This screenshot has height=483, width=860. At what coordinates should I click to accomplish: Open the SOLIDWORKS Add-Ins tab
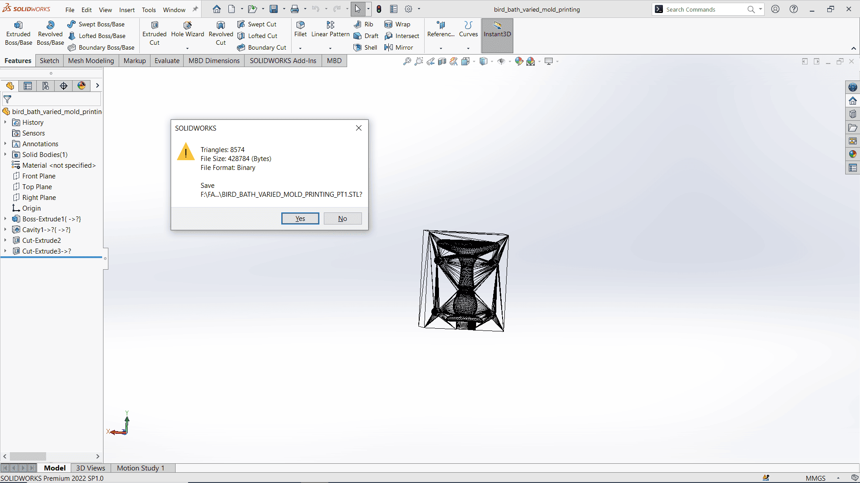283,61
